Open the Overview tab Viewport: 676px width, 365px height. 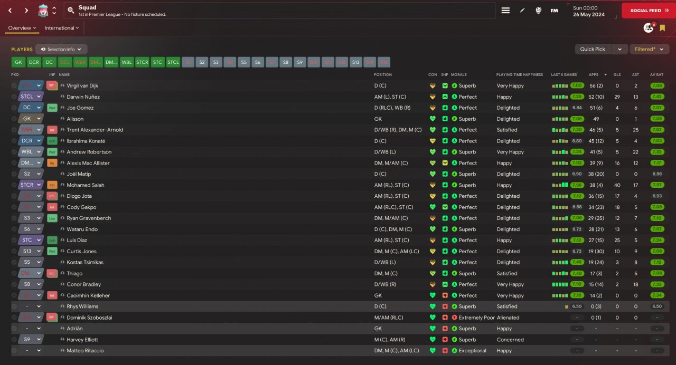tap(22, 28)
